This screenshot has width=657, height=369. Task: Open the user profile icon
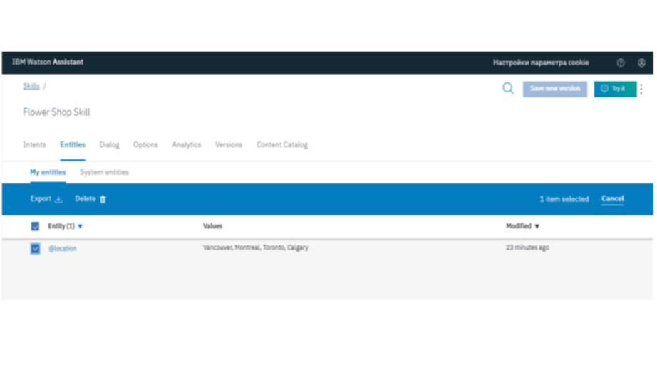pyautogui.click(x=641, y=63)
